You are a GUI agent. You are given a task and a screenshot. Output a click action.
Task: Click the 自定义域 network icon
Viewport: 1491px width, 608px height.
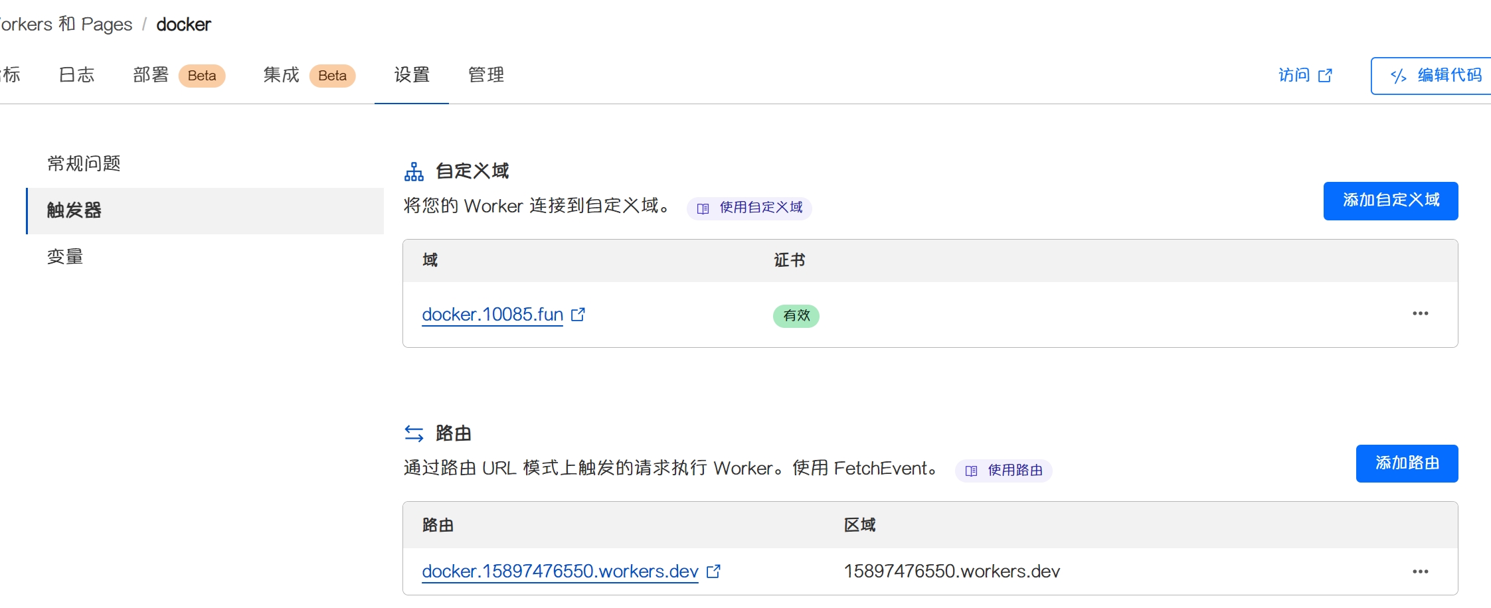pyautogui.click(x=414, y=172)
